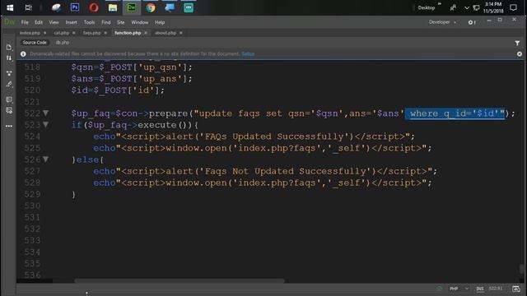Open the Edit menu

pos(39,22)
